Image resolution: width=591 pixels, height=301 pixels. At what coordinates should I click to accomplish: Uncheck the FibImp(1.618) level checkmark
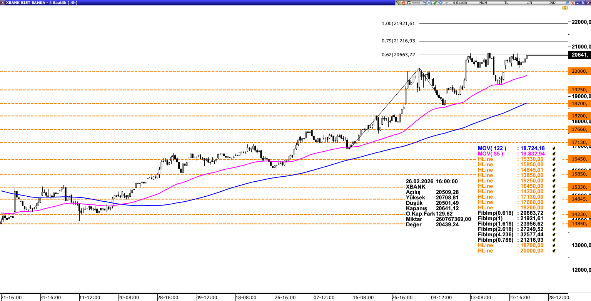554,224
